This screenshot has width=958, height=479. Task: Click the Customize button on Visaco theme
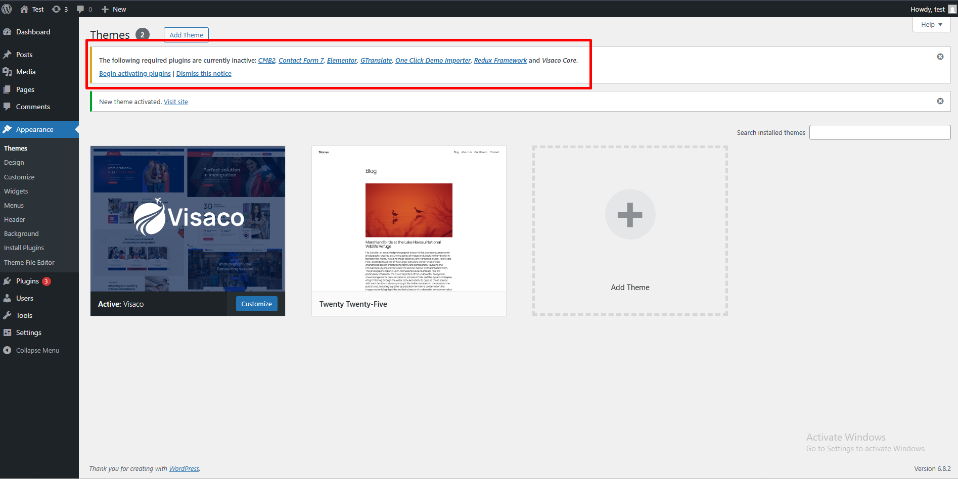click(256, 304)
